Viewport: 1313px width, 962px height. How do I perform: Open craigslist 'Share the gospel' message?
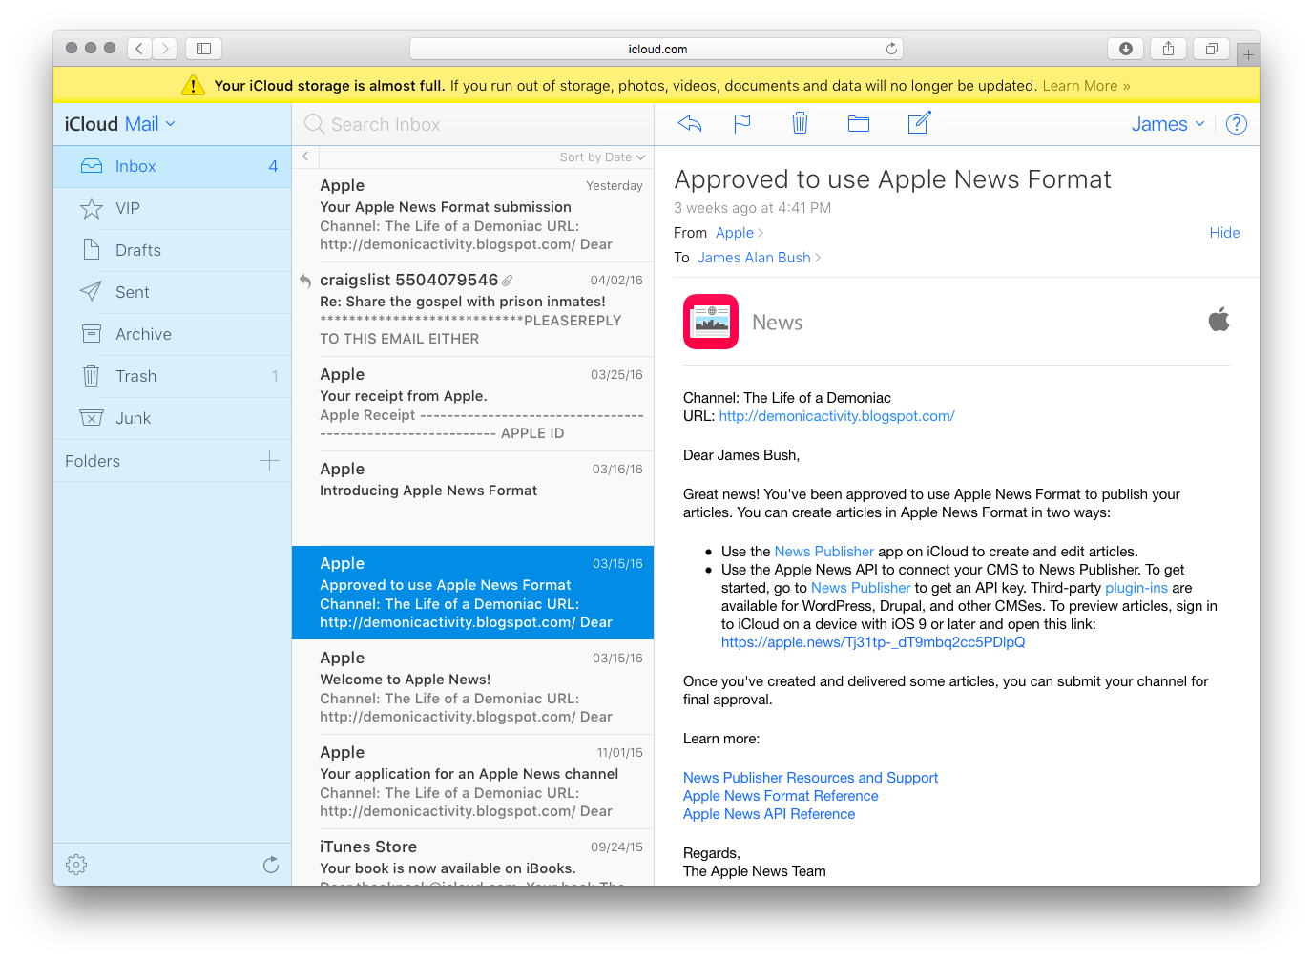tap(472, 309)
